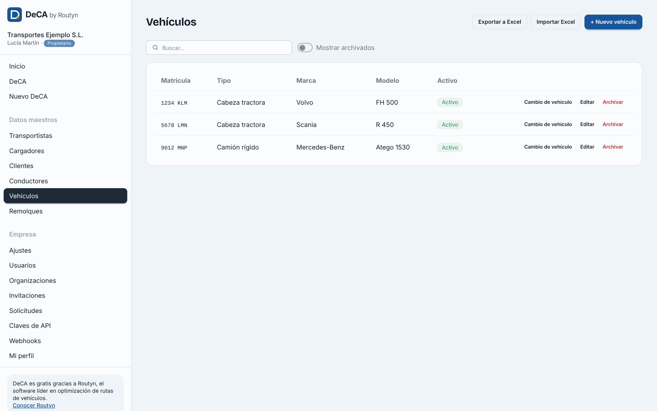Edit vehicle 9012 MNP
Screen dimensions: 657x411
click(587, 147)
